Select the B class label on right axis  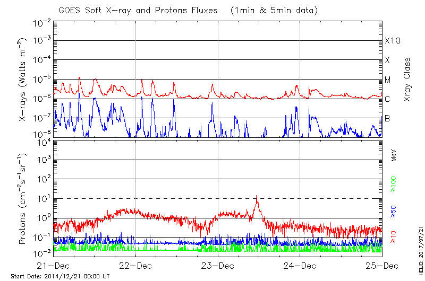click(x=387, y=118)
